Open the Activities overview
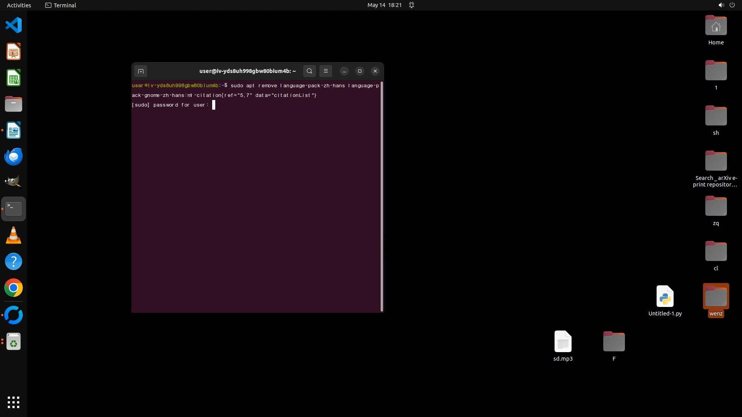This screenshot has width=742, height=417. [19, 5]
